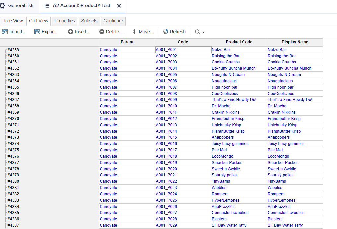
Task: Click Product Code cell CooCoolicious
Action: pyautogui.click(x=239, y=94)
